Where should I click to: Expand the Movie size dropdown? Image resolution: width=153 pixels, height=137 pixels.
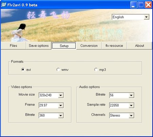(61, 95)
